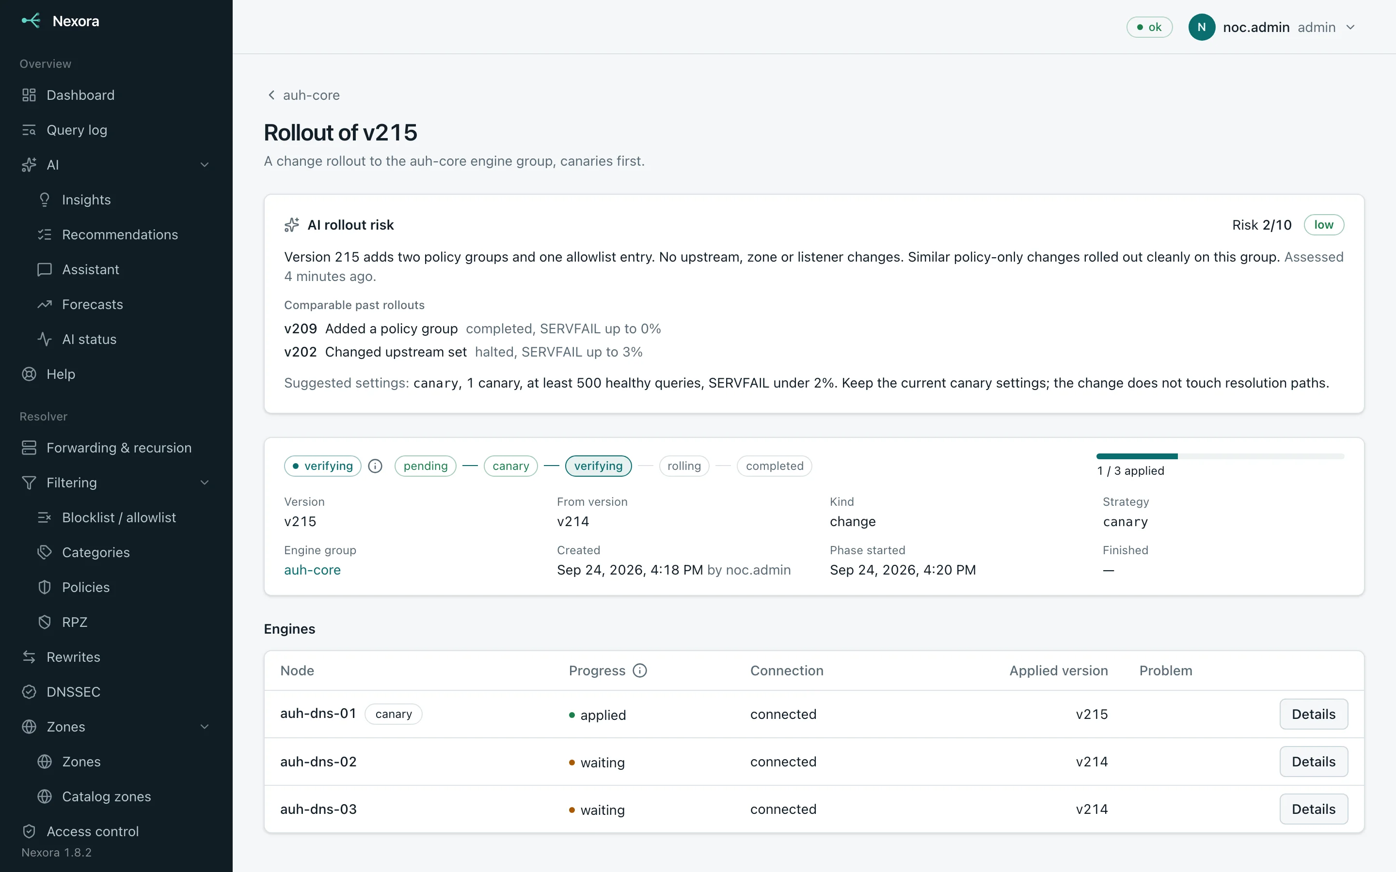
Task: Click waiting status in auh-dns-02 row
Action: (597, 762)
